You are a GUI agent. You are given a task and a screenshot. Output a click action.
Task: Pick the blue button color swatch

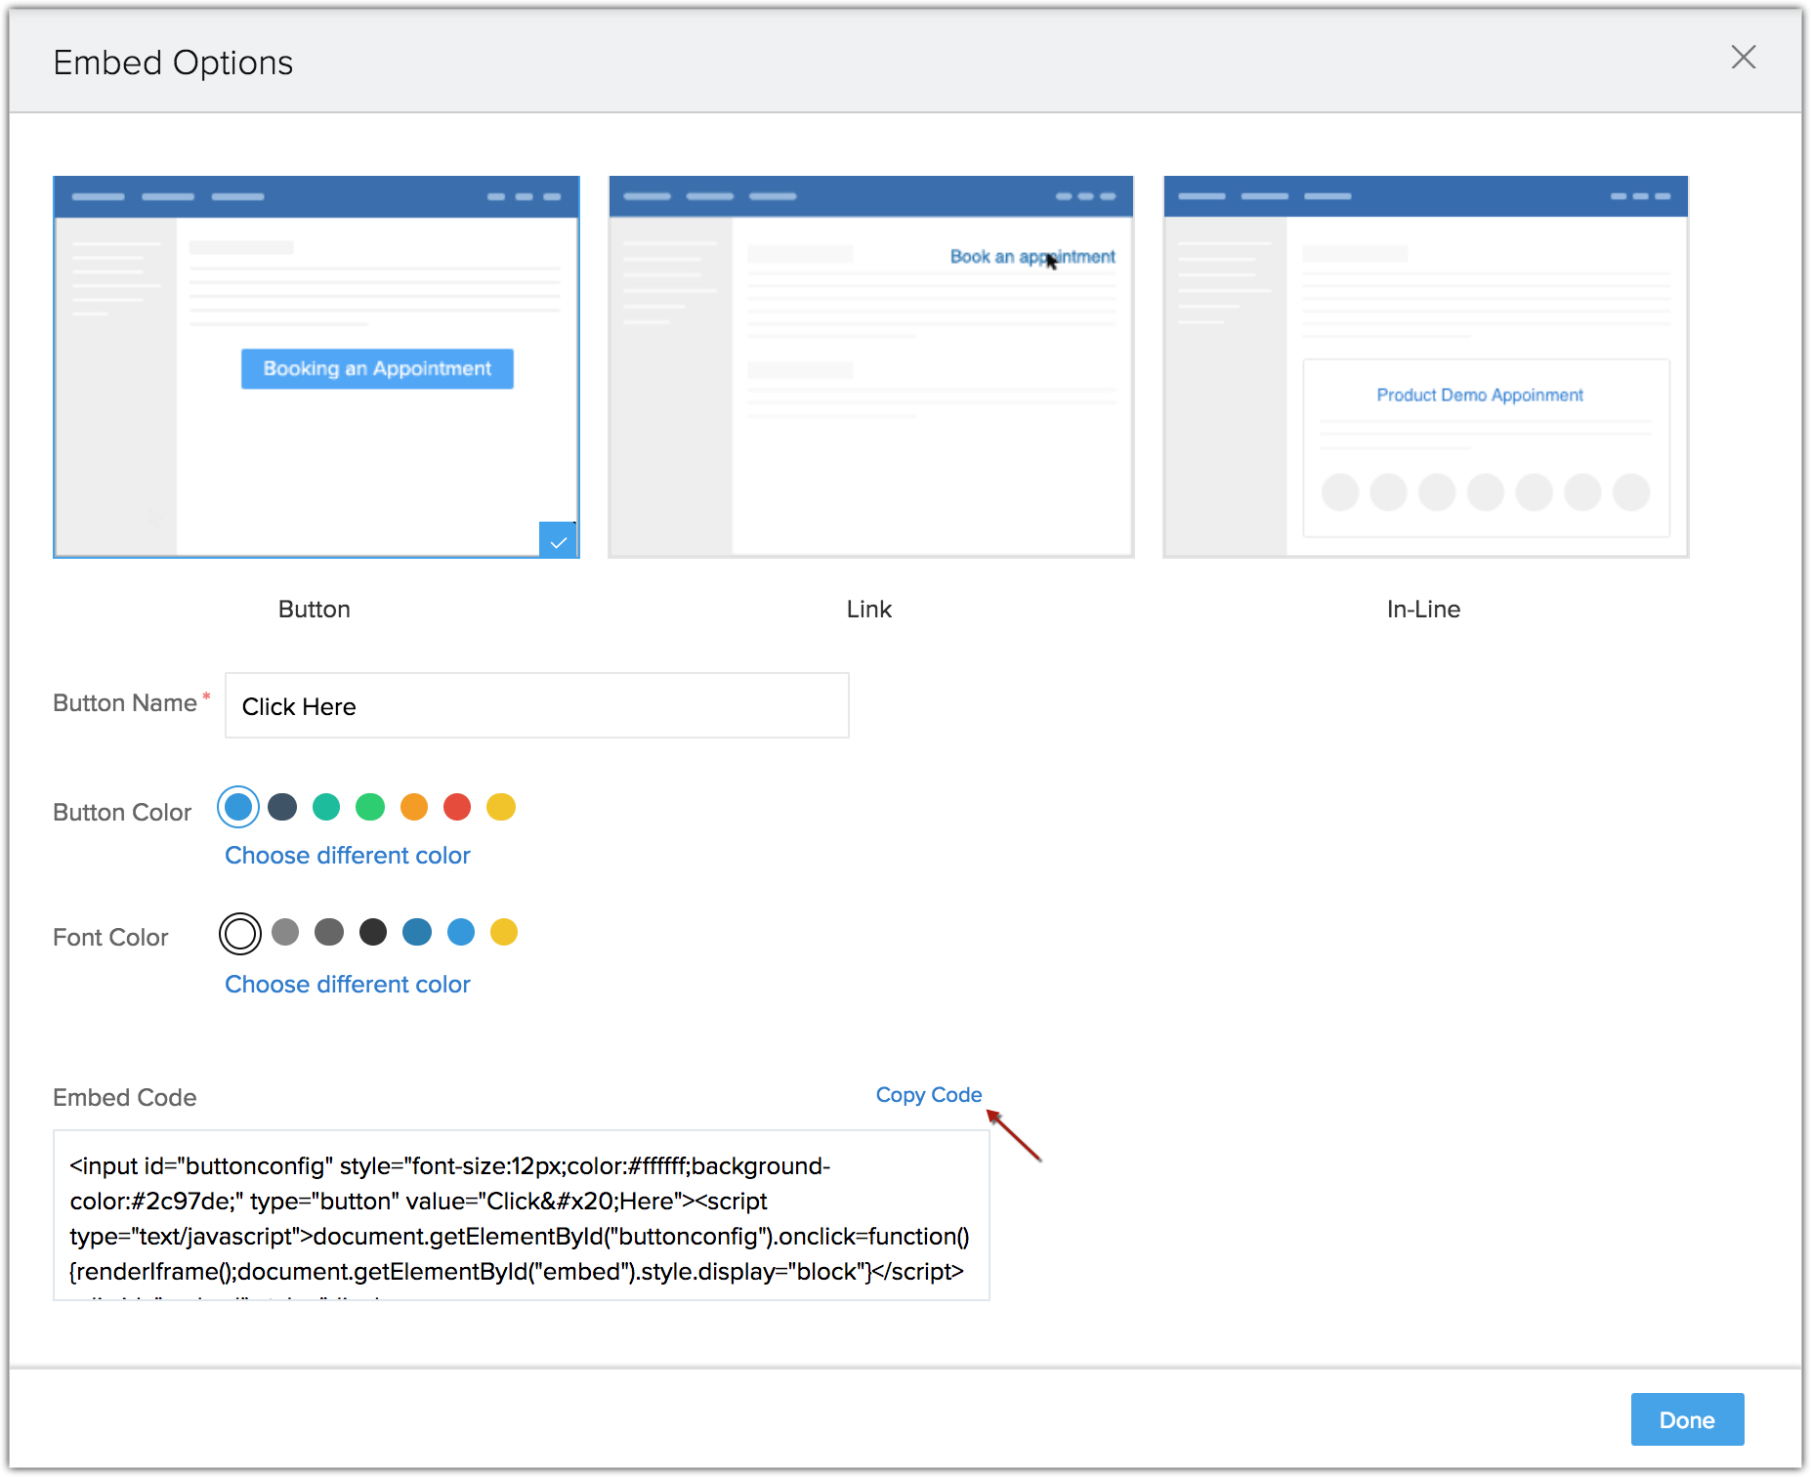[238, 807]
